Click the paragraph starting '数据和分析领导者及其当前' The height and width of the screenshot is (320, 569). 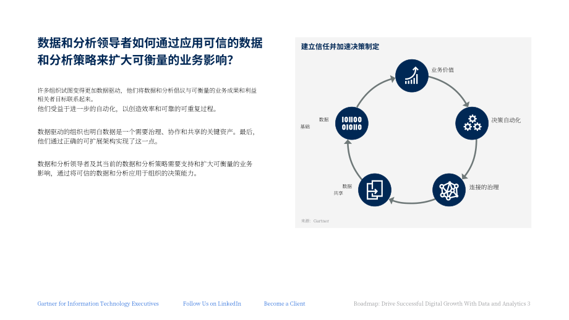[x=145, y=169]
